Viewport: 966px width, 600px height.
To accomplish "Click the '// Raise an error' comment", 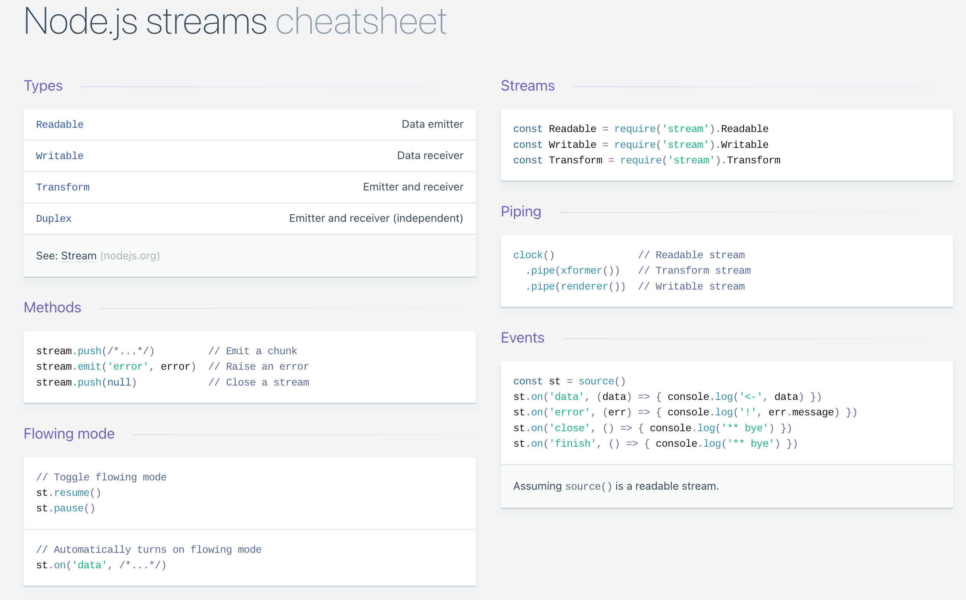I will coord(258,367).
